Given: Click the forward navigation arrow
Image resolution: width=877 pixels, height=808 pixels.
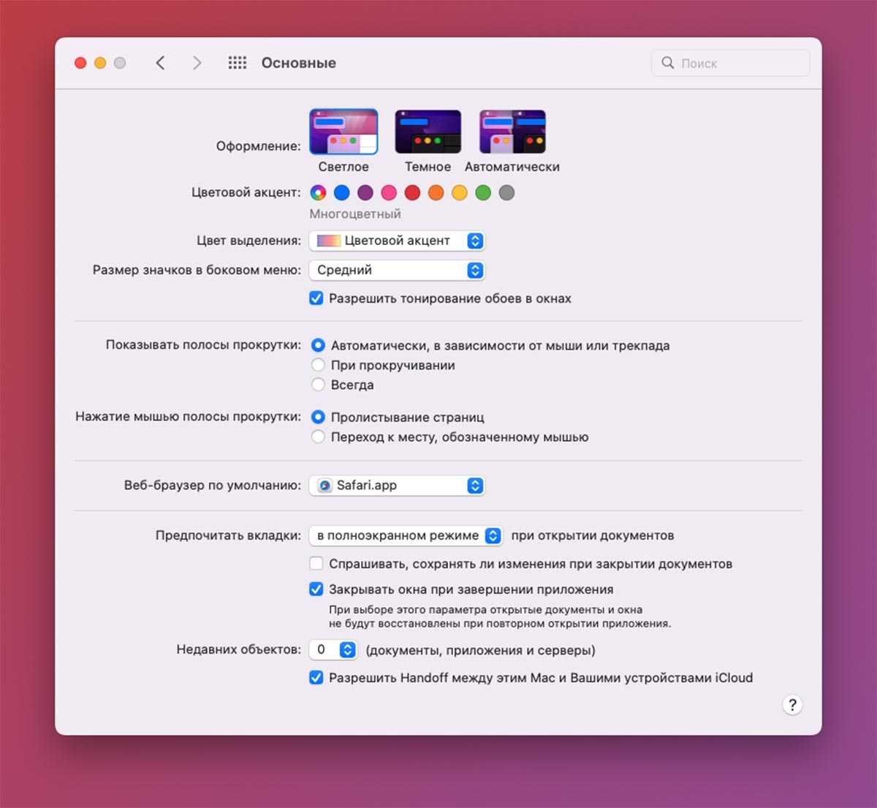Looking at the screenshot, I should coord(197,63).
